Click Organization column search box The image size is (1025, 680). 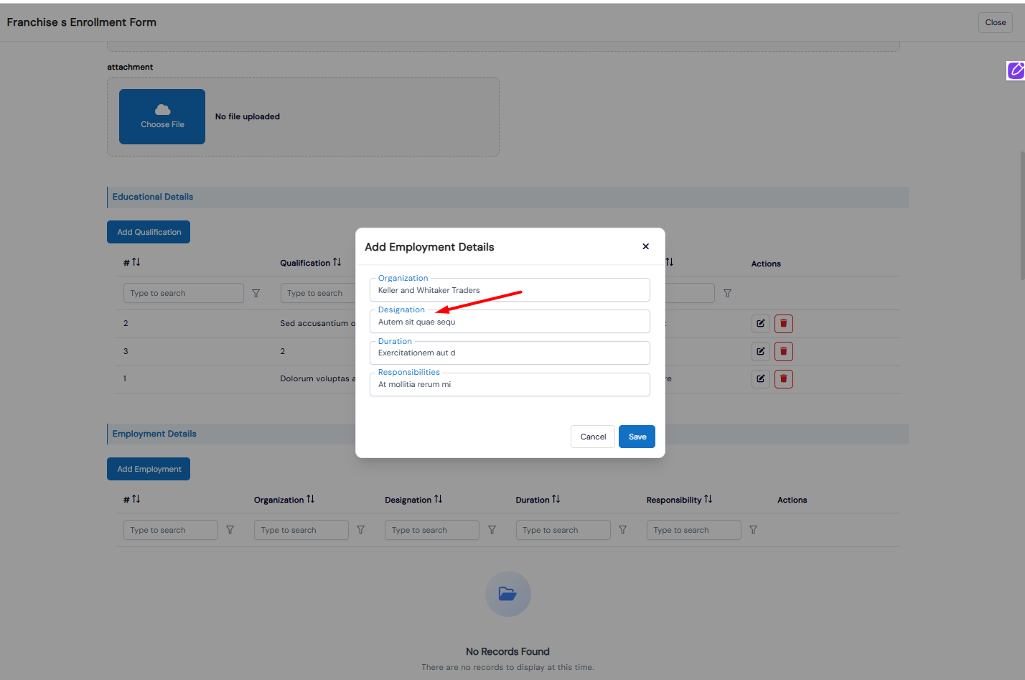(301, 530)
